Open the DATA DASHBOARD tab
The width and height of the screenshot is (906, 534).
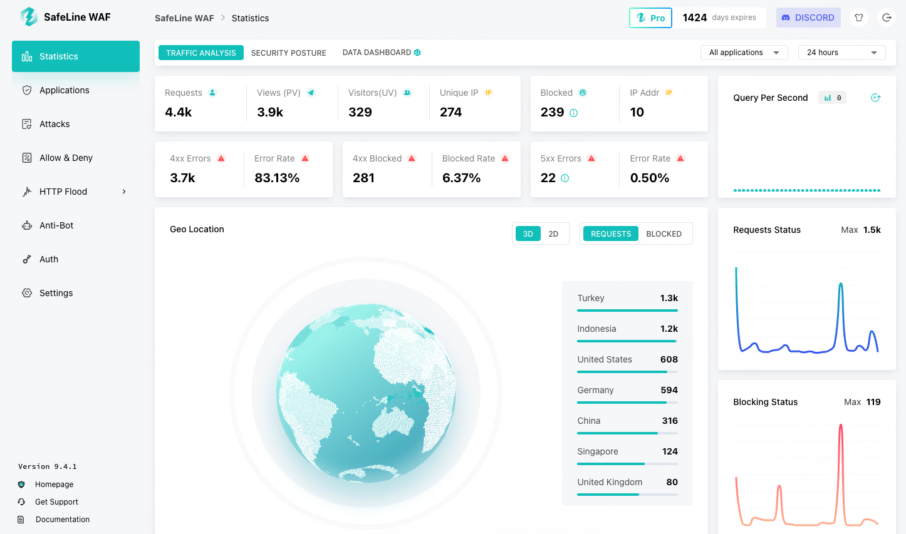[382, 53]
